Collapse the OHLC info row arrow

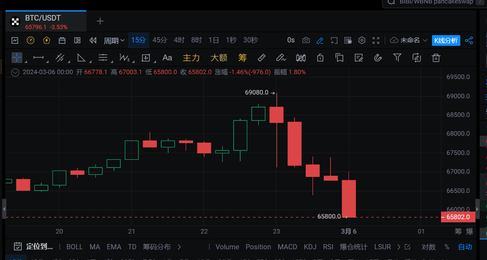click(15, 72)
